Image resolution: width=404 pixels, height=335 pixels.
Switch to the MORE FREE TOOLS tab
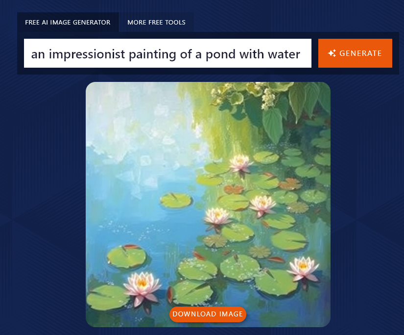pyautogui.click(x=156, y=22)
